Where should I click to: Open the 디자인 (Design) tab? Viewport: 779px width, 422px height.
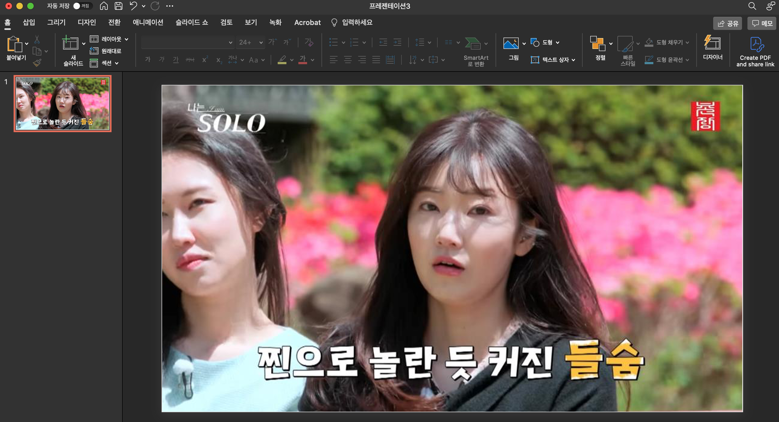[x=87, y=22]
